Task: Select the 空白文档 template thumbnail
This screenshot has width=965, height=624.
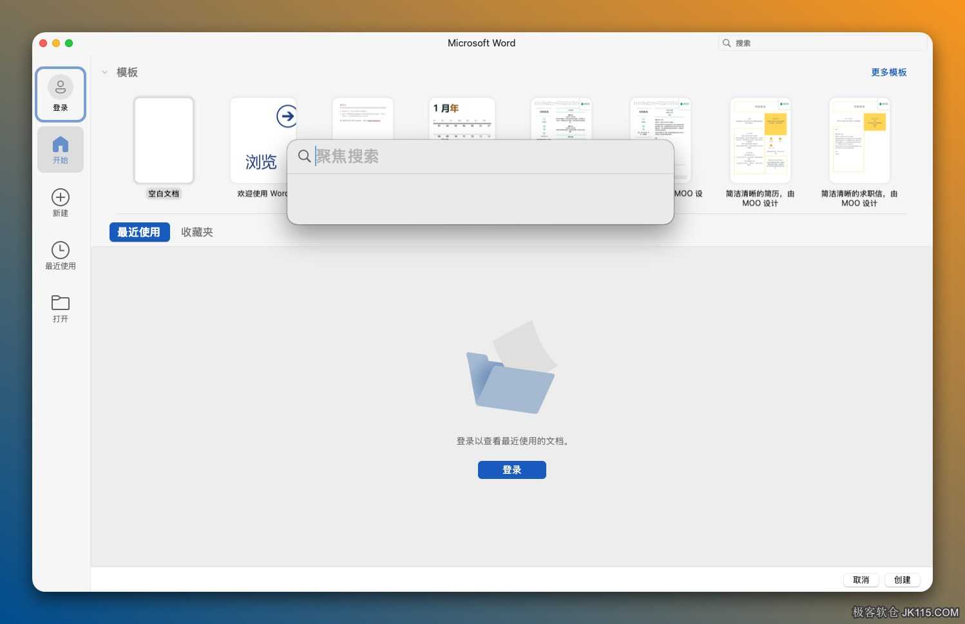Action: tap(164, 141)
